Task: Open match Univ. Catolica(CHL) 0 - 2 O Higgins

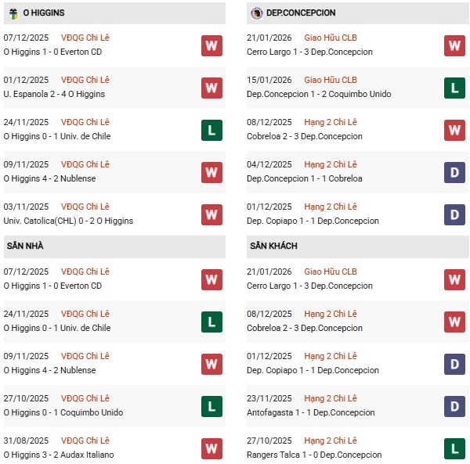Action: 68,221
